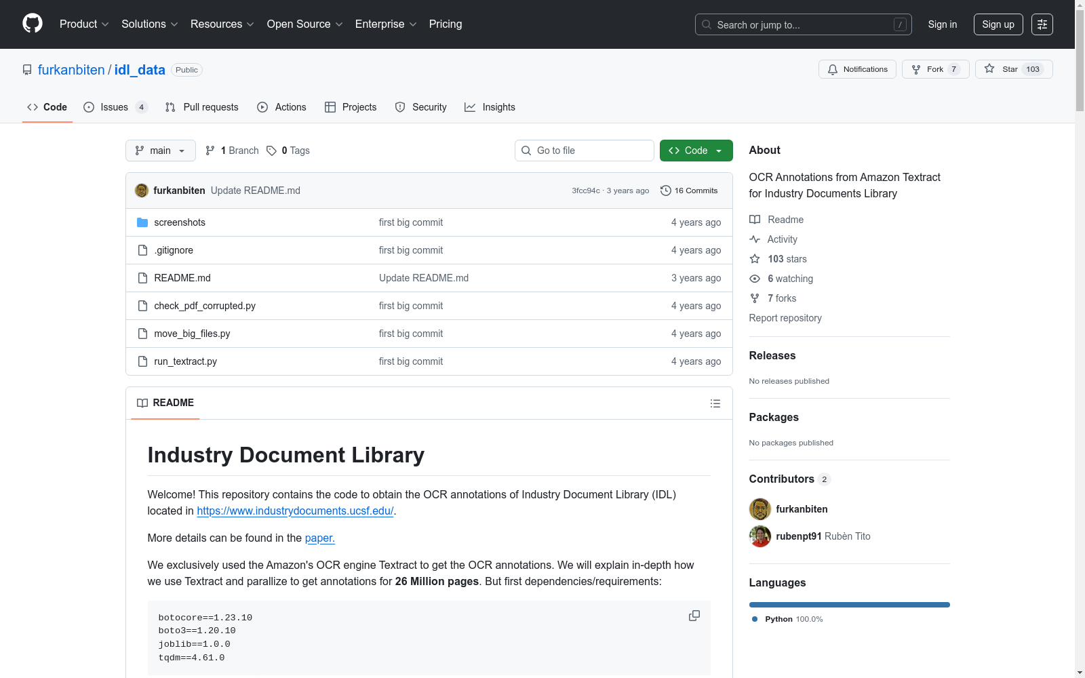Viewport: 1085px width, 678px height.
Task: Expand the Open Source menu
Action: tap(305, 24)
